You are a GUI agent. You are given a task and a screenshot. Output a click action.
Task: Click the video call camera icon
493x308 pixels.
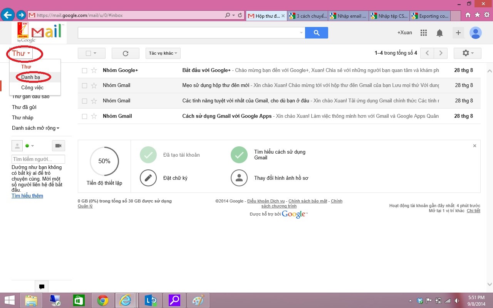click(x=59, y=146)
